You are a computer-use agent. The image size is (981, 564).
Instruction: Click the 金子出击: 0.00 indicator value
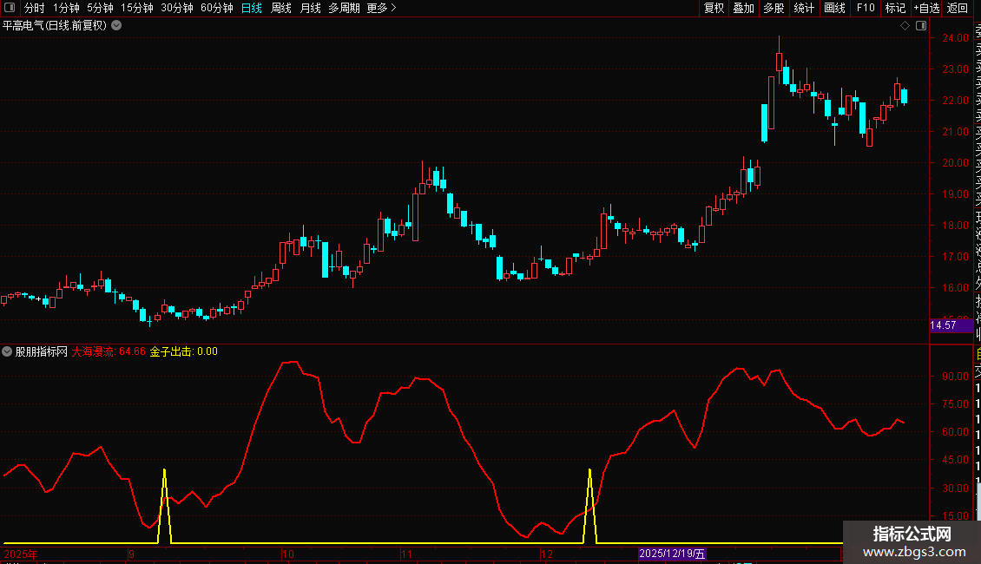pos(184,351)
